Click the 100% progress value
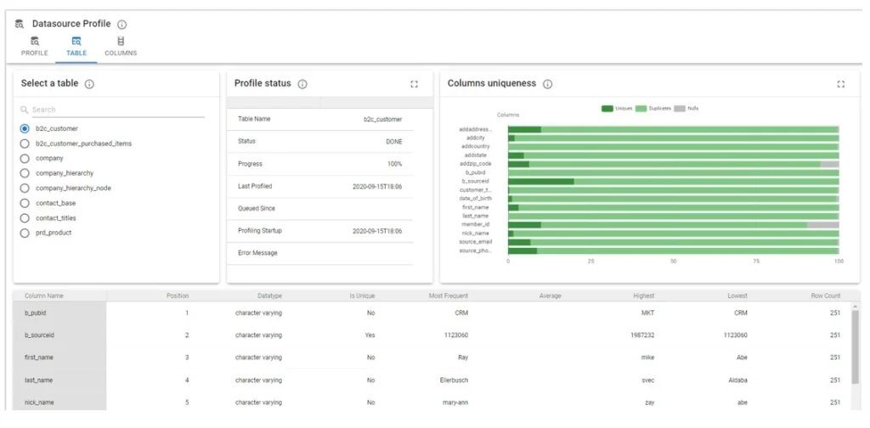 pos(394,164)
